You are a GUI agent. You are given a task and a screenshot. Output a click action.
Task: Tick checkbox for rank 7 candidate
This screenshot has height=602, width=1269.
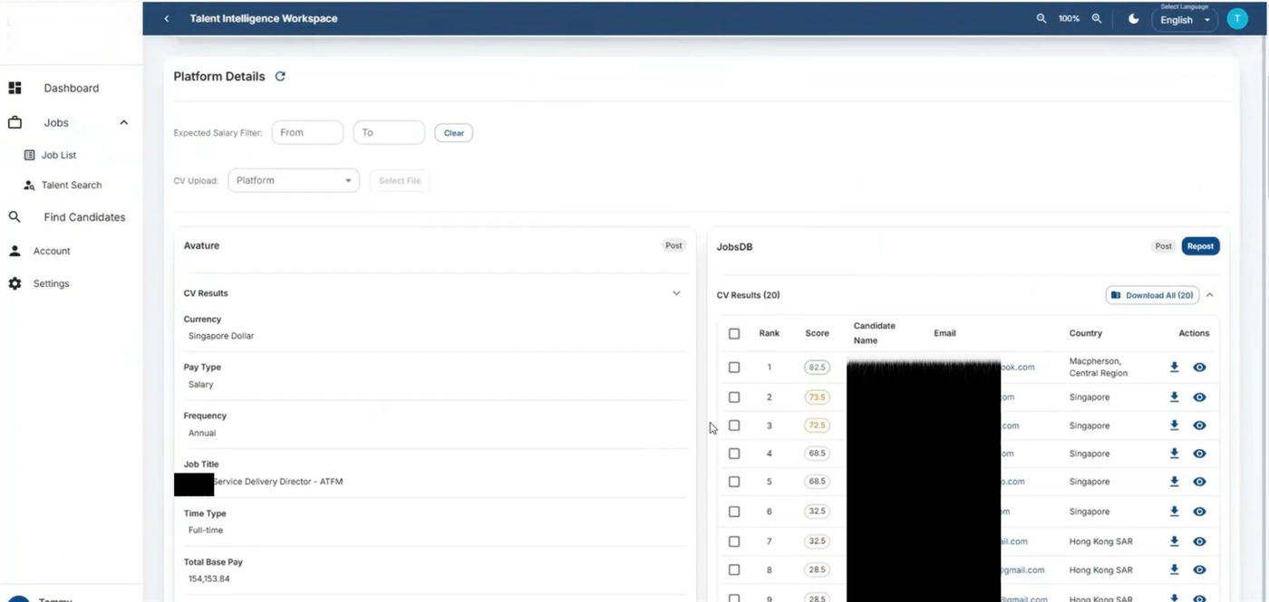734,541
